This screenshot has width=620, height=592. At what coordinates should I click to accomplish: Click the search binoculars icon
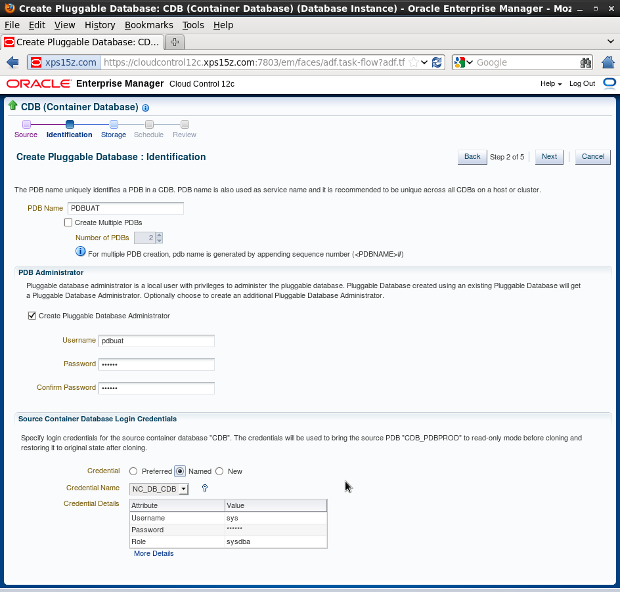[x=586, y=62]
